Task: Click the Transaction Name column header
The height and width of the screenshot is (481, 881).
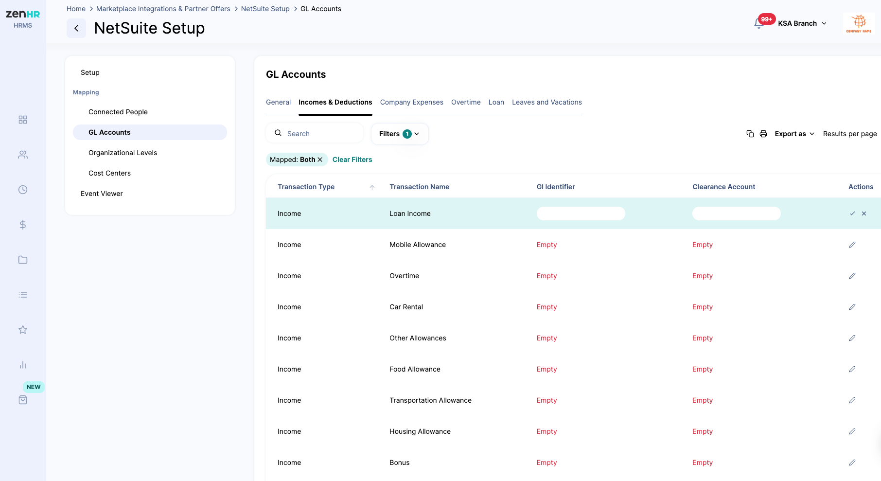Action: click(x=419, y=187)
